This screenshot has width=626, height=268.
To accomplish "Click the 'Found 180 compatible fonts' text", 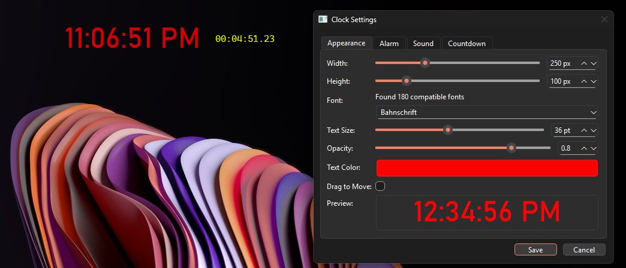I will tap(420, 97).
